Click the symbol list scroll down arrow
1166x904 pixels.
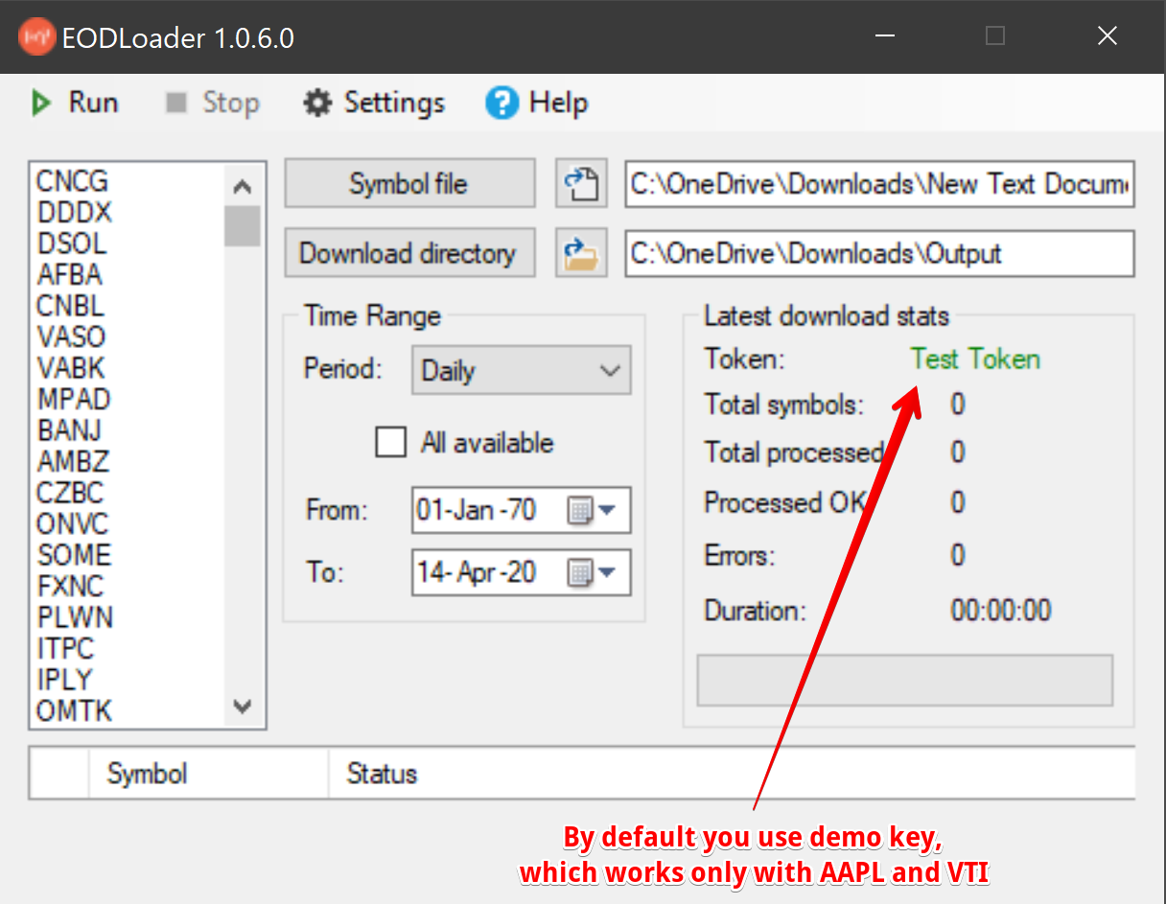click(x=243, y=707)
